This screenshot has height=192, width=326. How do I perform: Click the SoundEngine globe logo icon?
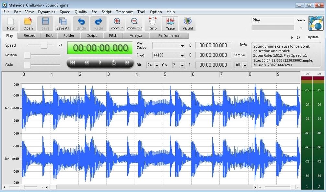tap(316, 23)
